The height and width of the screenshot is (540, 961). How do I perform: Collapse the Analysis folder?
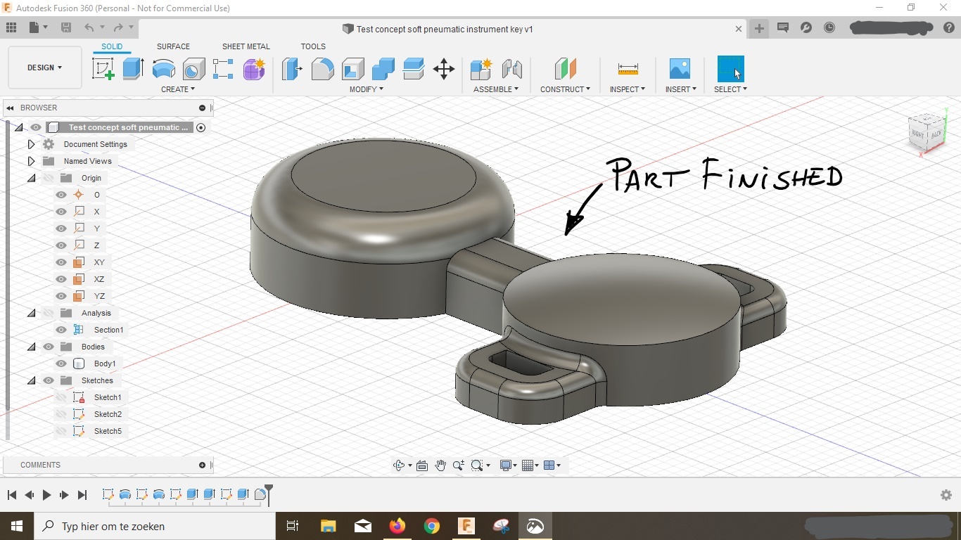pos(31,313)
